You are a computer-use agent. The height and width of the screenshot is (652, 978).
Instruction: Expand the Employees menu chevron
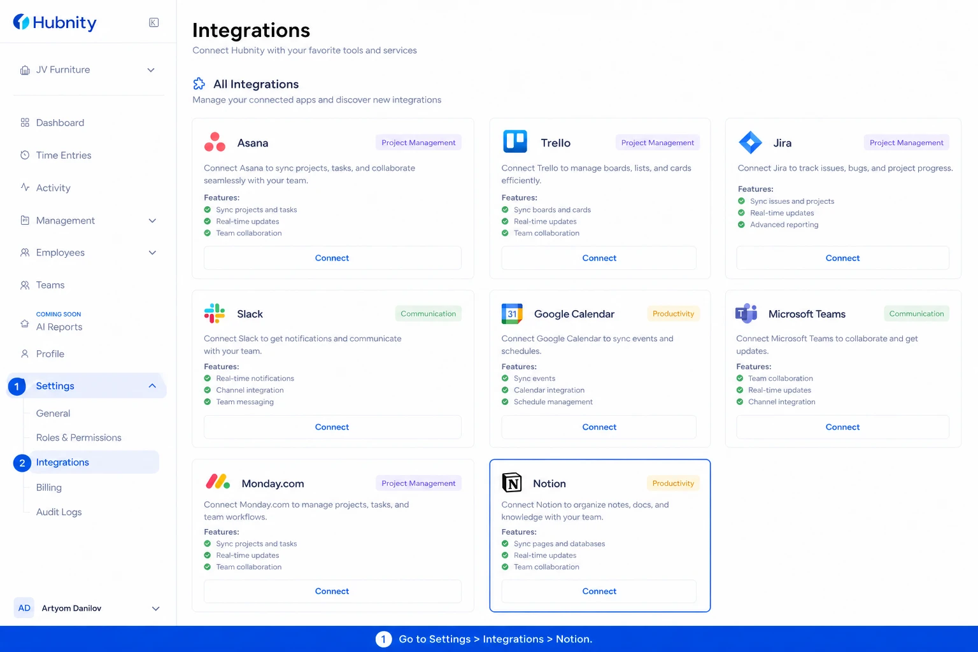tap(152, 253)
